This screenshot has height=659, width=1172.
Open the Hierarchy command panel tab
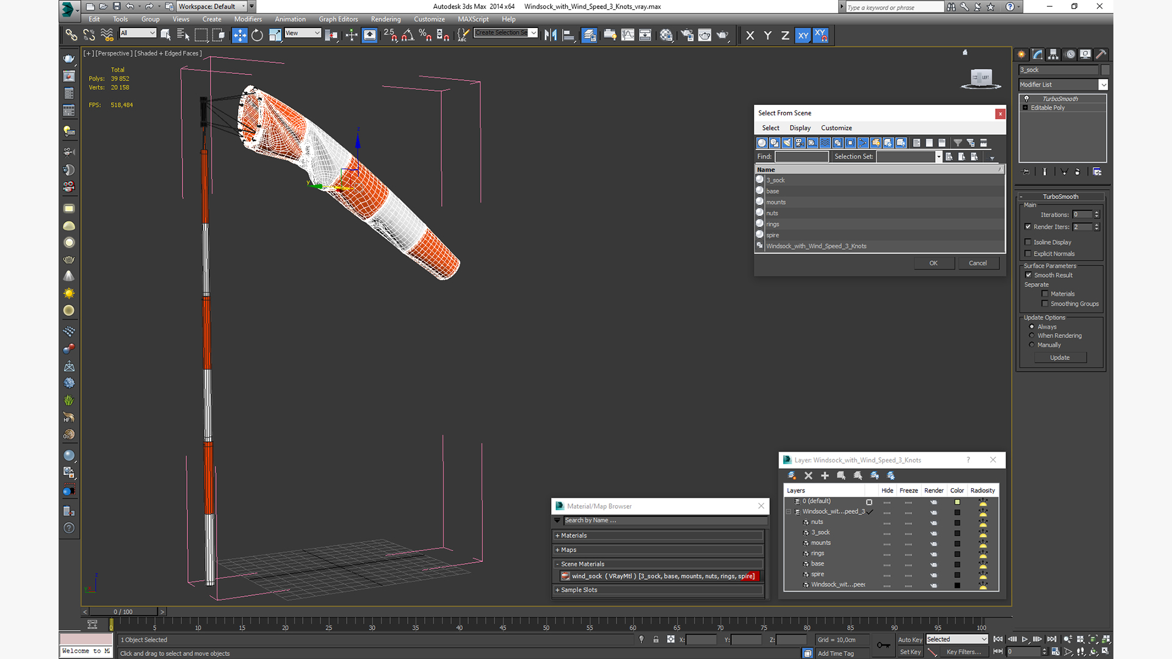(x=1054, y=54)
